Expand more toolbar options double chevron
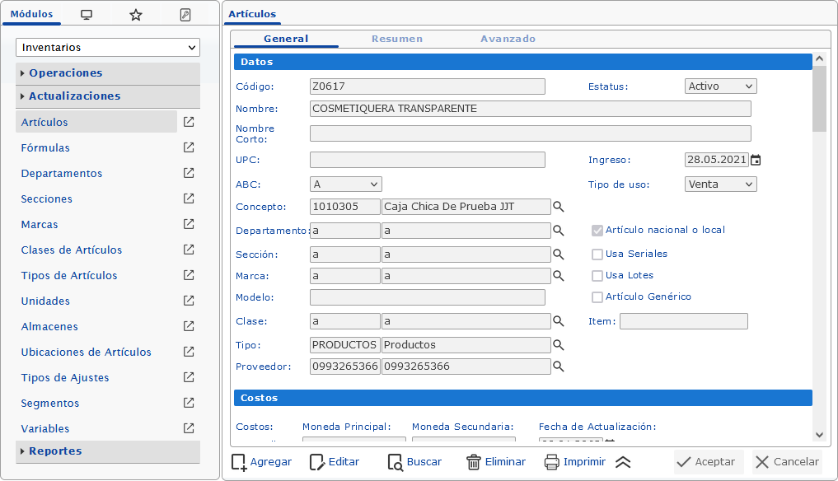The image size is (838, 481). (623, 462)
